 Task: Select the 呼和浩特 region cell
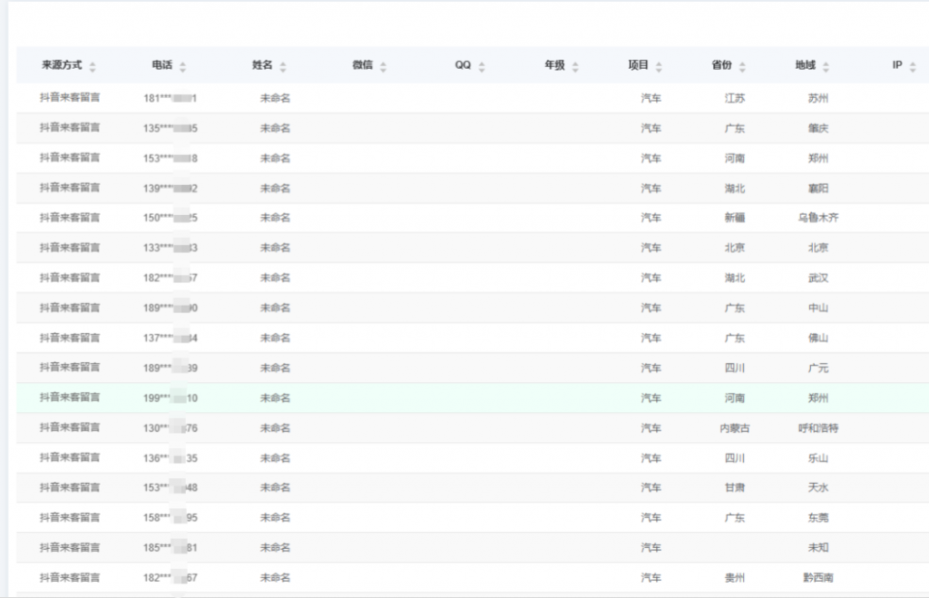pos(817,427)
